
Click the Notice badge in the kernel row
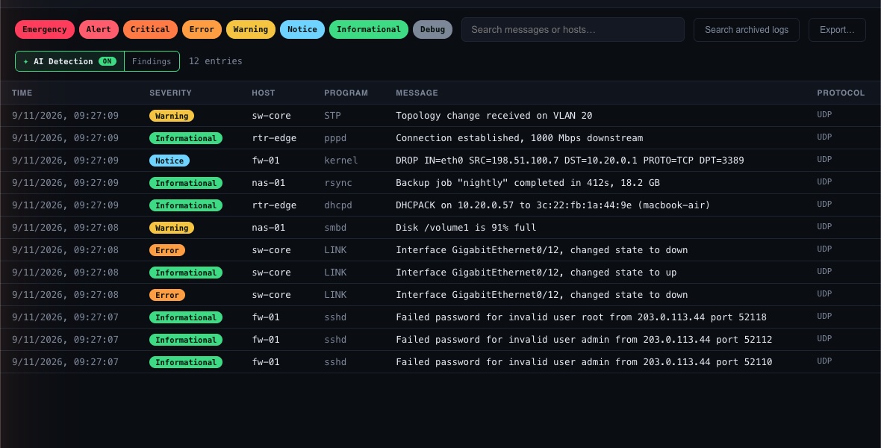coord(169,161)
